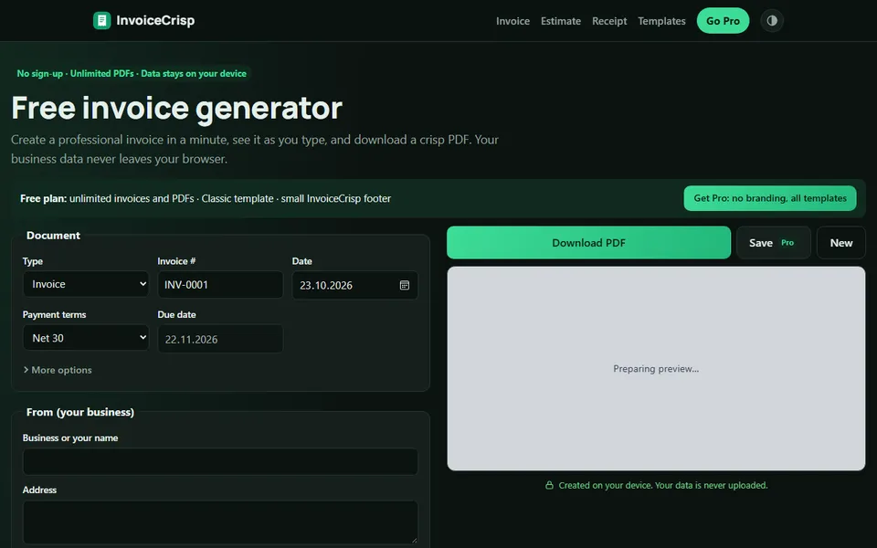Click into the Address text area
877x548 pixels.
pyautogui.click(x=220, y=522)
